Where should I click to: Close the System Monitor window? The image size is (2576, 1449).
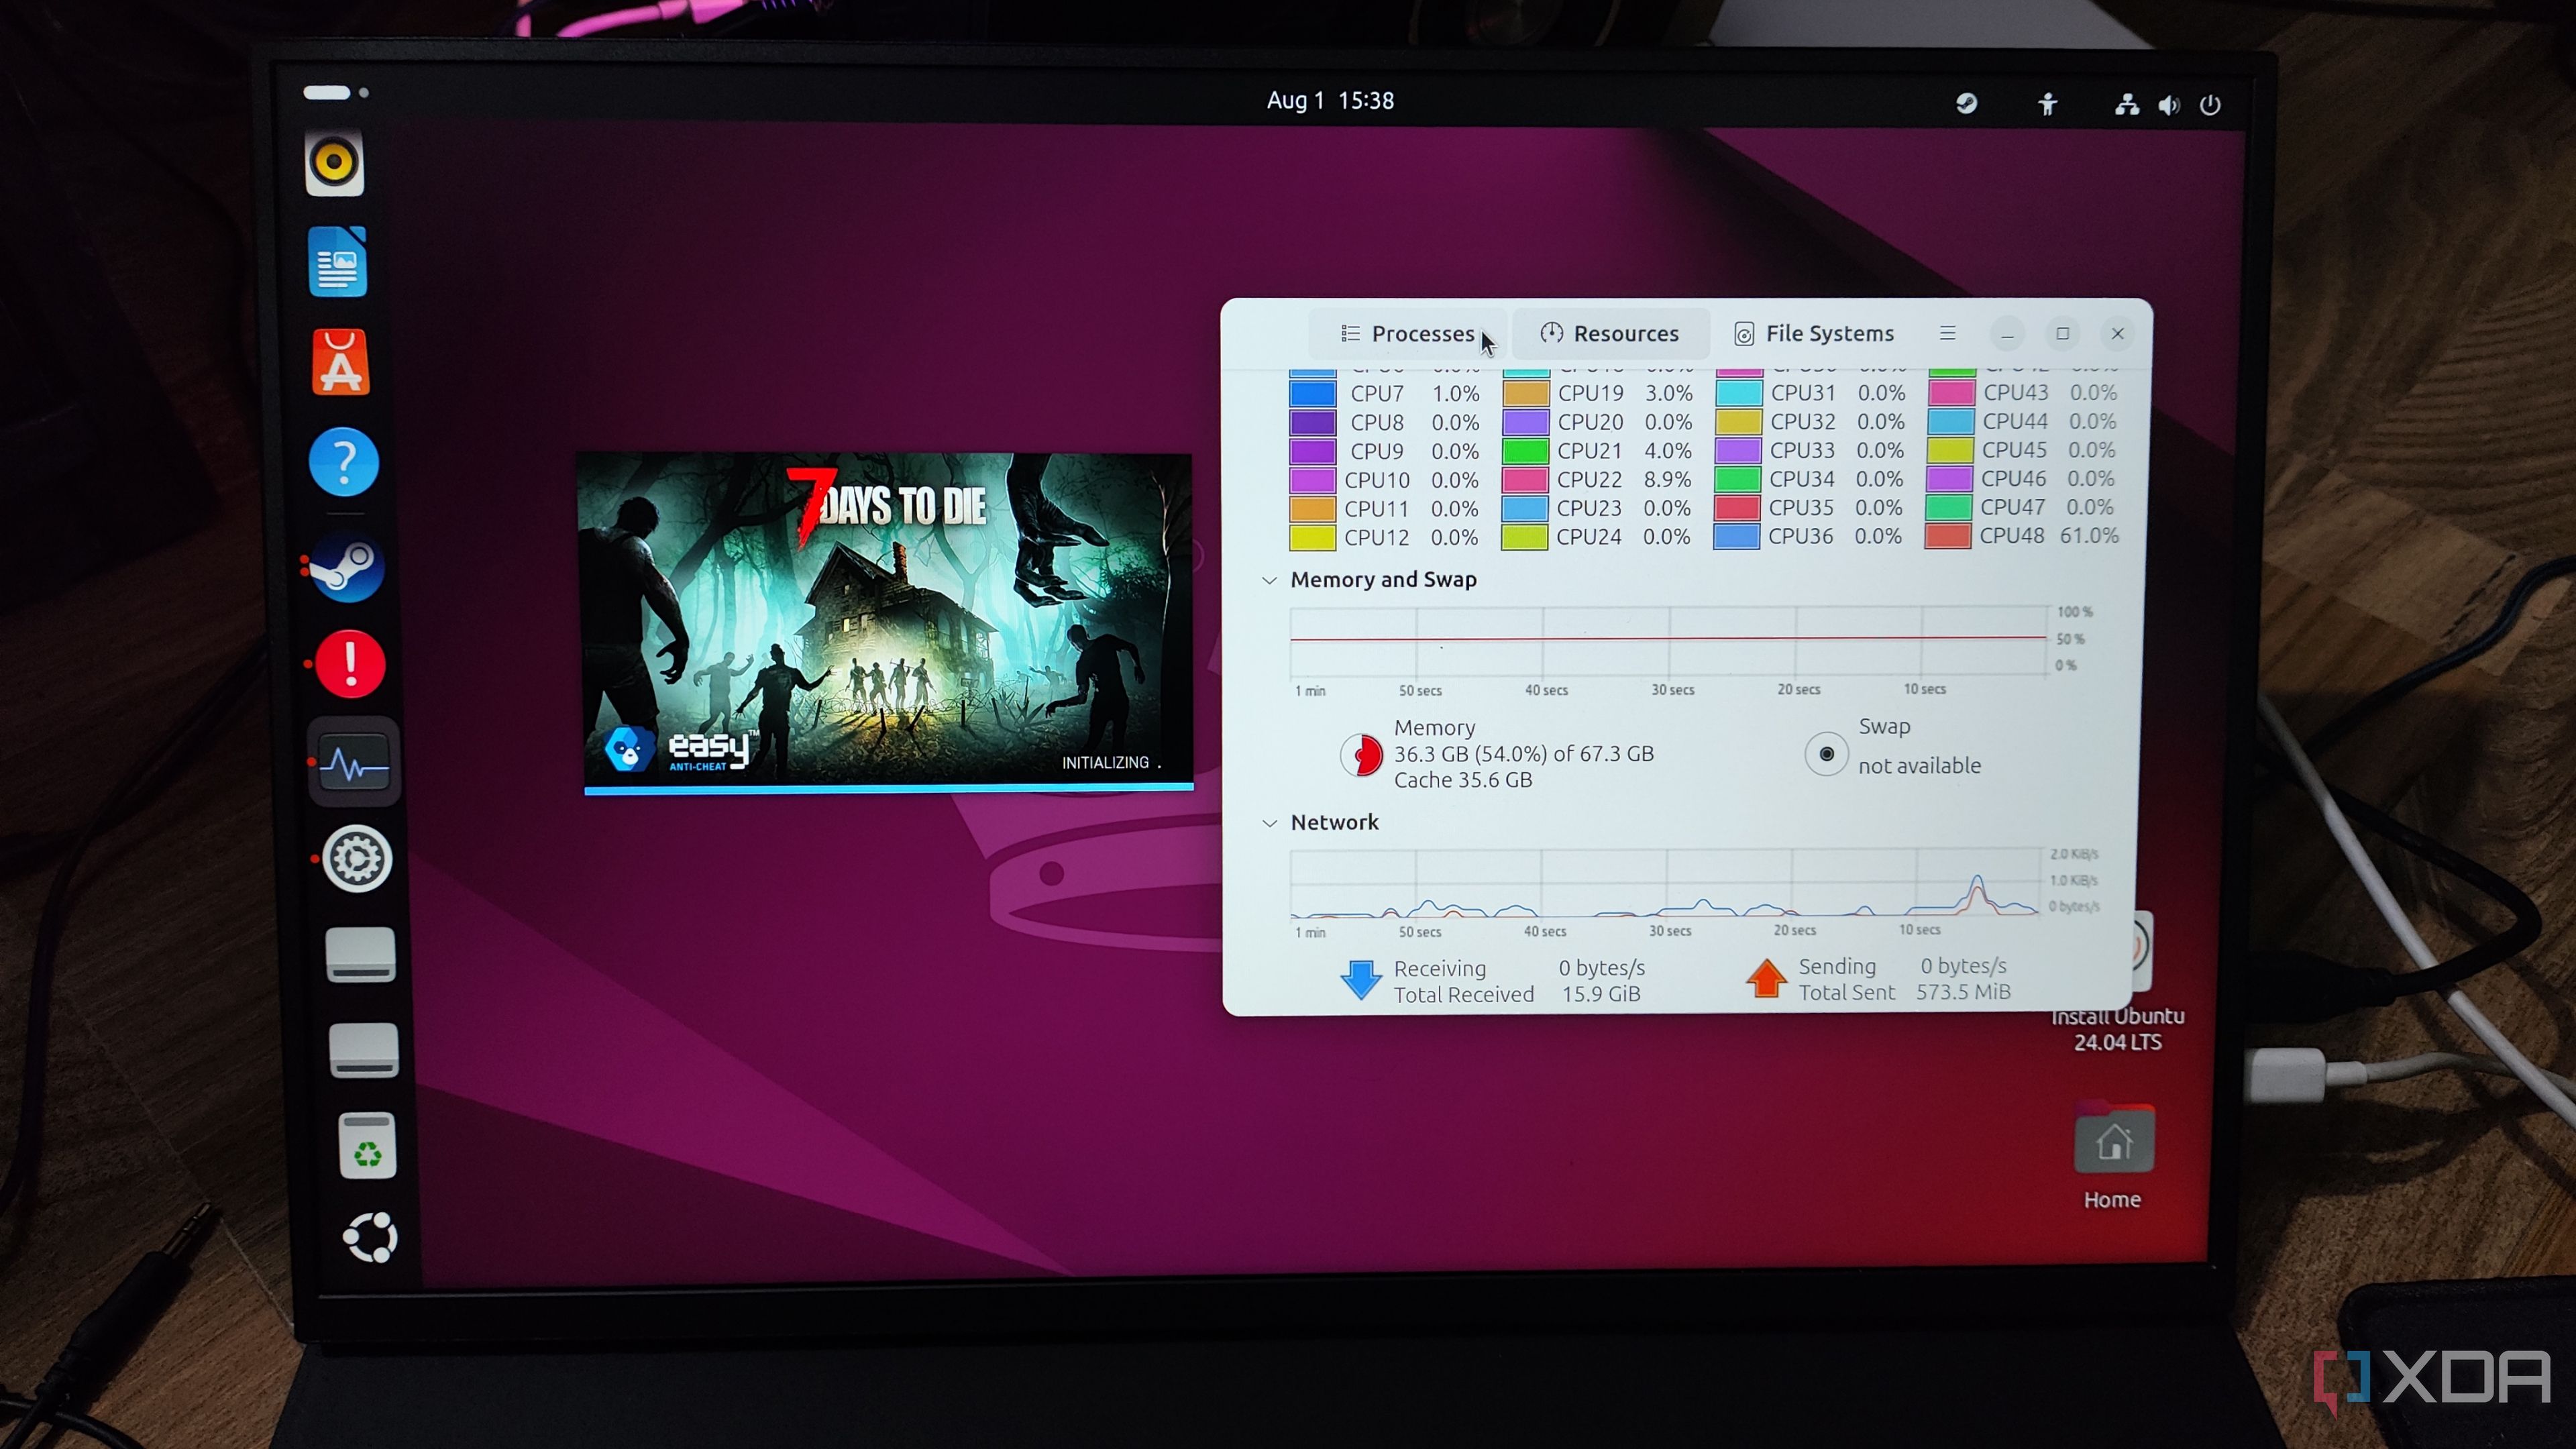click(2117, 334)
